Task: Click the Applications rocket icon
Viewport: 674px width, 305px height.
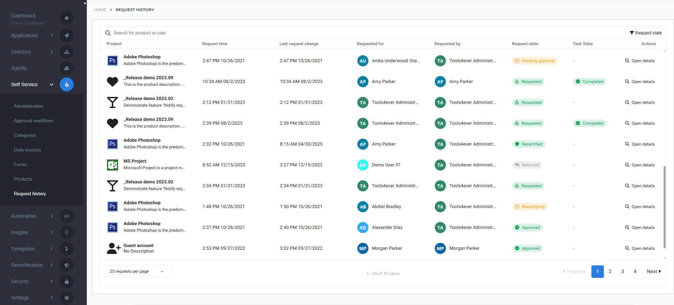Action: (x=66, y=35)
